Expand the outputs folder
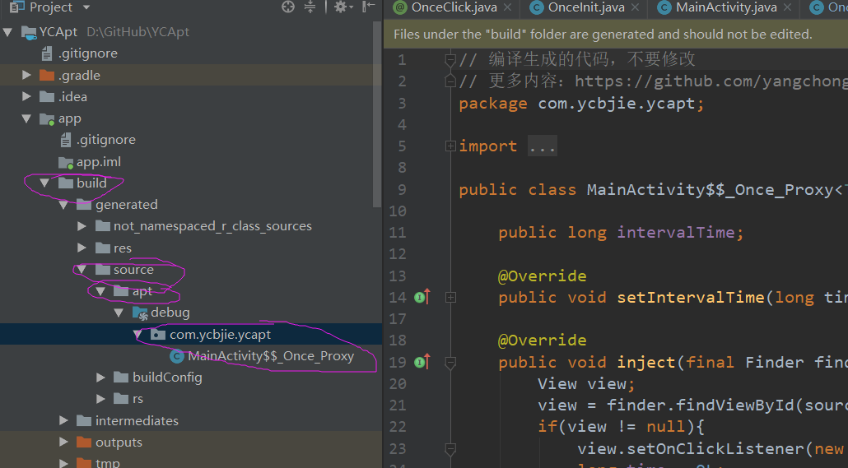This screenshot has width=848, height=468. (64, 443)
